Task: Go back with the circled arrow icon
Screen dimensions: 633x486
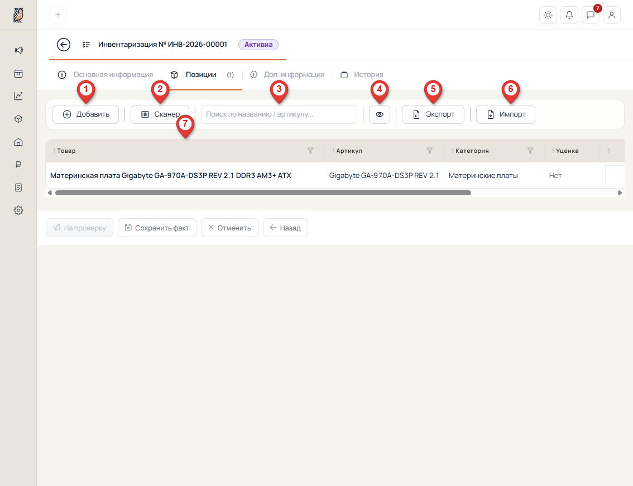Action: click(x=64, y=45)
